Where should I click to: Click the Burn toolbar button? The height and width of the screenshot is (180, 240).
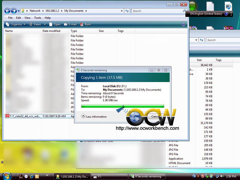(x=85, y=24)
